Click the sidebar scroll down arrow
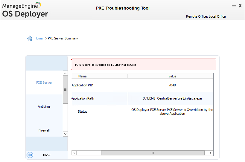This screenshot has height=162, width=245. click(x=65, y=134)
